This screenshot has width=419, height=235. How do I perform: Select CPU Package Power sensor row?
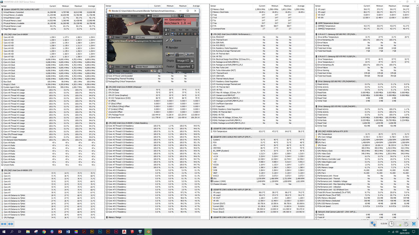pos(153,115)
